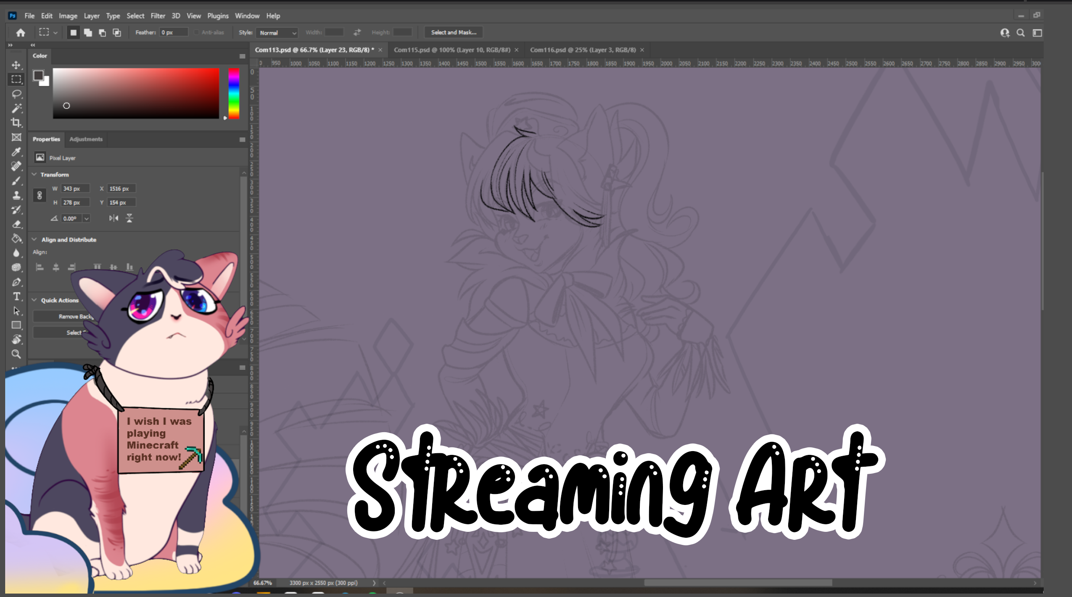Open the Filter menu
1072x597 pixels.
coord(158,16)
